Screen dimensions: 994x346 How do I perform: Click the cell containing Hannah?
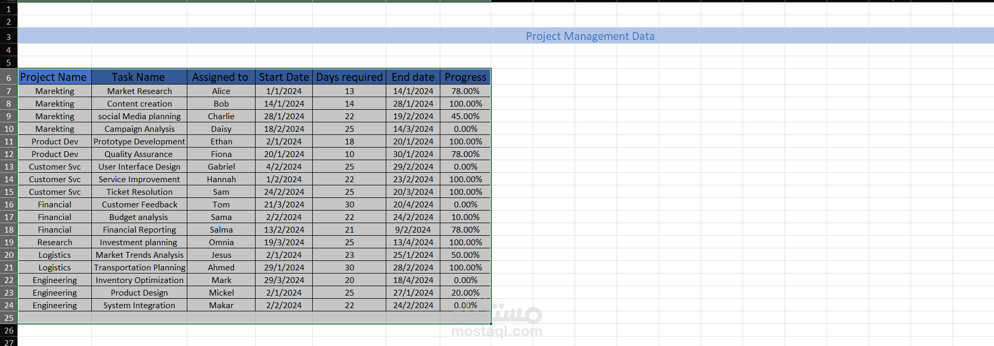pyautogui.click(x=221, y=179)
